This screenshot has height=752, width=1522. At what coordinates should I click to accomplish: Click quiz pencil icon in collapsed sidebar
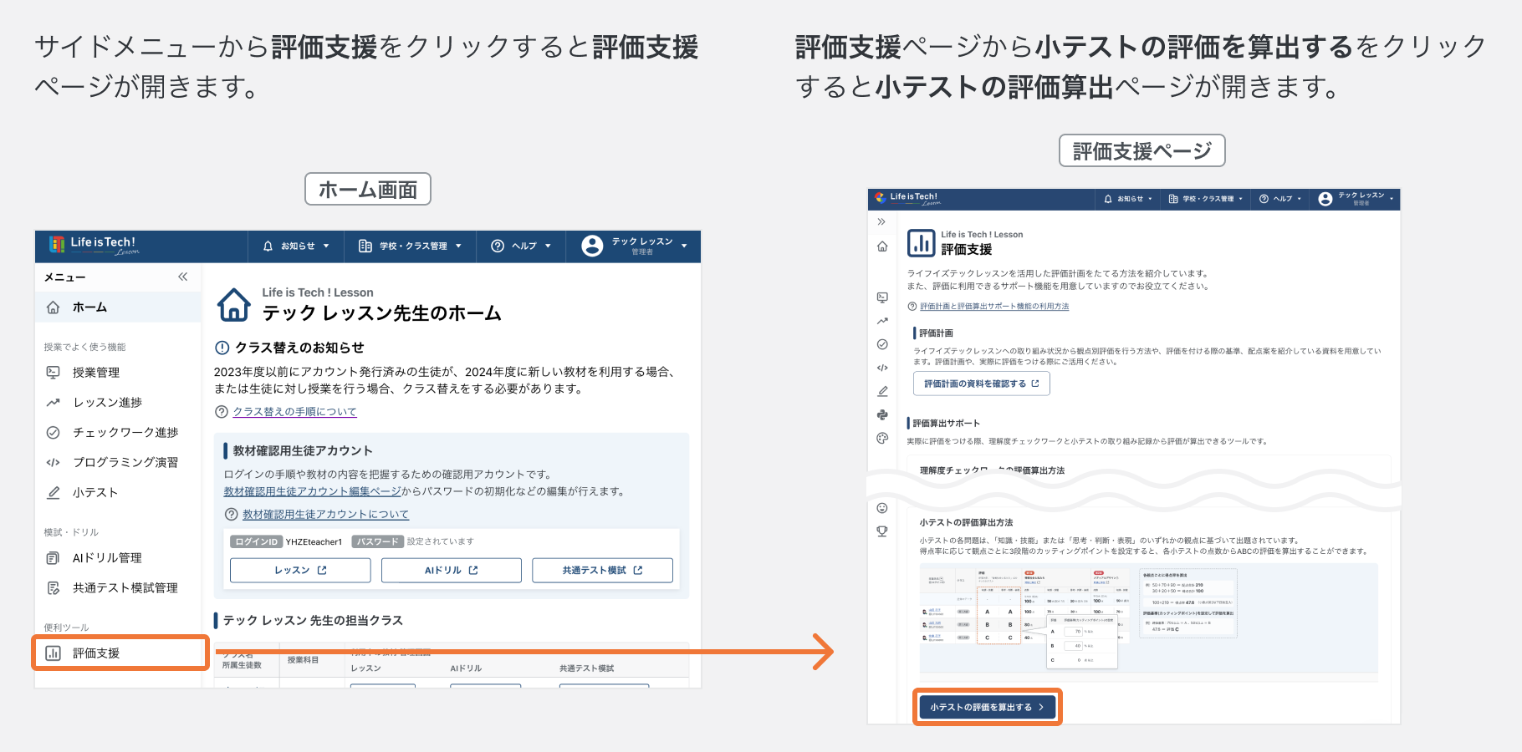tap(882, 391)
